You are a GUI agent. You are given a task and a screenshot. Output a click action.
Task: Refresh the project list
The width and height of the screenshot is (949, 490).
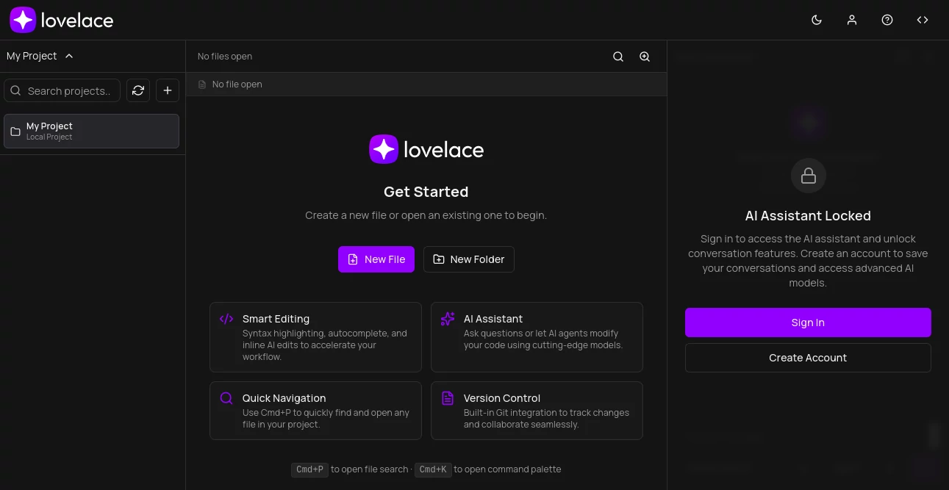point(138,90)
